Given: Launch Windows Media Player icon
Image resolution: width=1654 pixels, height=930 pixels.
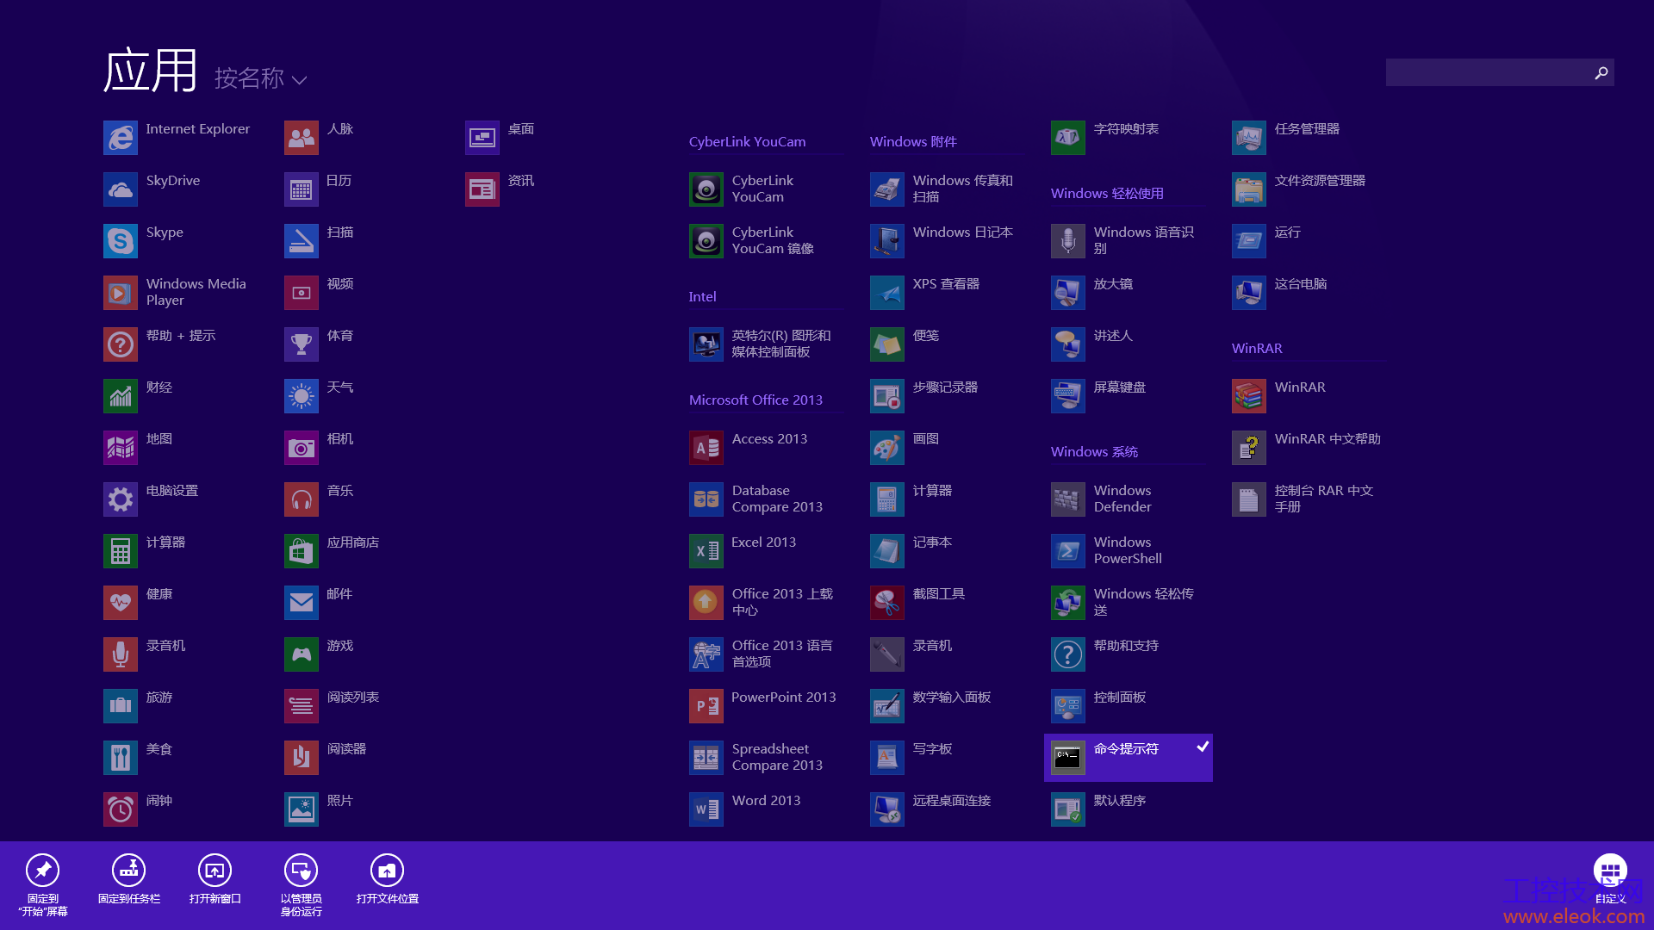Looking at the screenshot, I should (x=121, y=293).
